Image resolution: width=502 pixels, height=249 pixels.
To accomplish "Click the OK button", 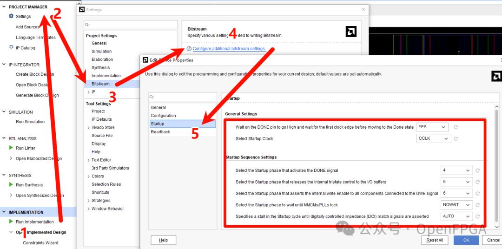I will click(x=466, y=240).
